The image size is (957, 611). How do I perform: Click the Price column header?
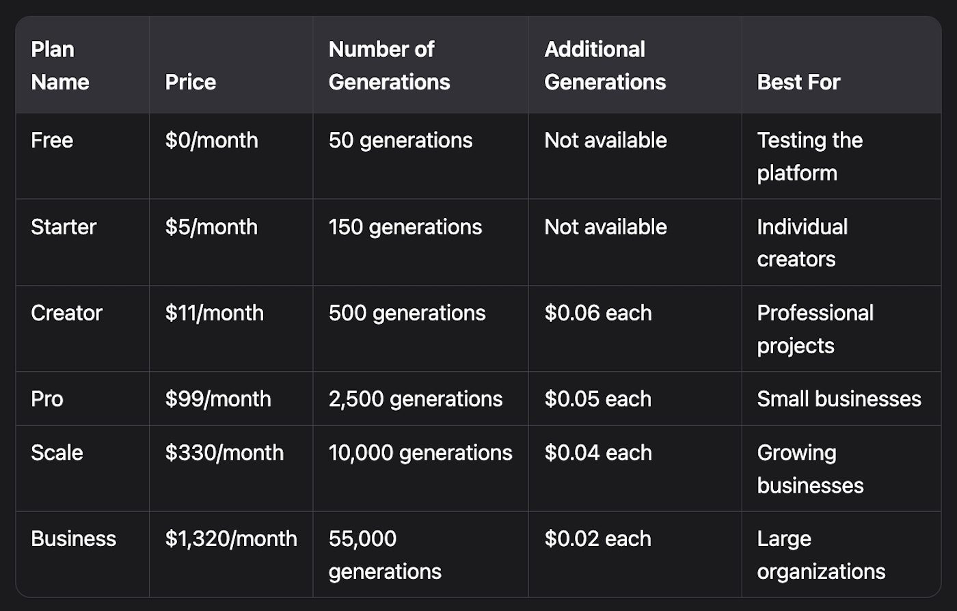[x=190, y=82]
